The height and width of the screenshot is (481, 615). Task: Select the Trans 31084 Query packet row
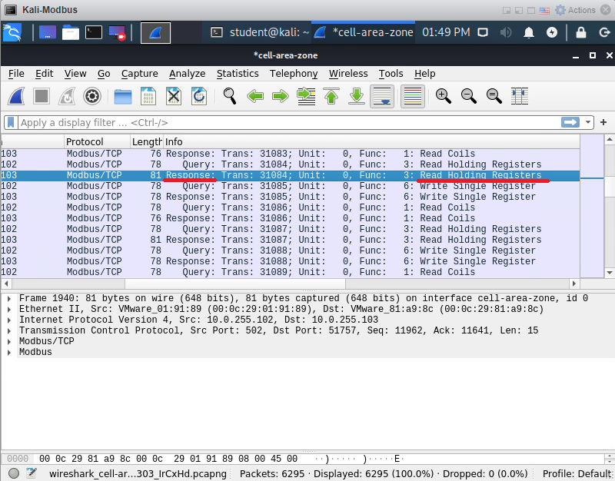[x=291, y=164]
